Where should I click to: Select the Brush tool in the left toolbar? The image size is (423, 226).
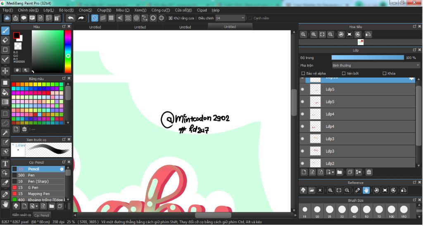click(5, 31)
